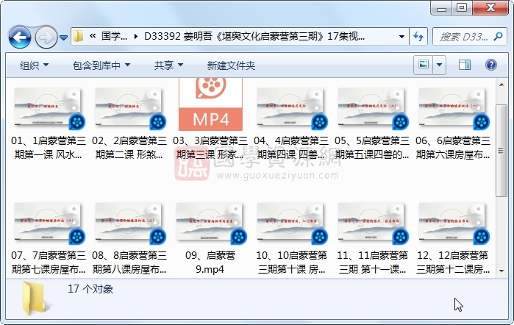
Task: Click file name 10、10启蒙营第三期第十课 房...
Action: tap(291, 262)
